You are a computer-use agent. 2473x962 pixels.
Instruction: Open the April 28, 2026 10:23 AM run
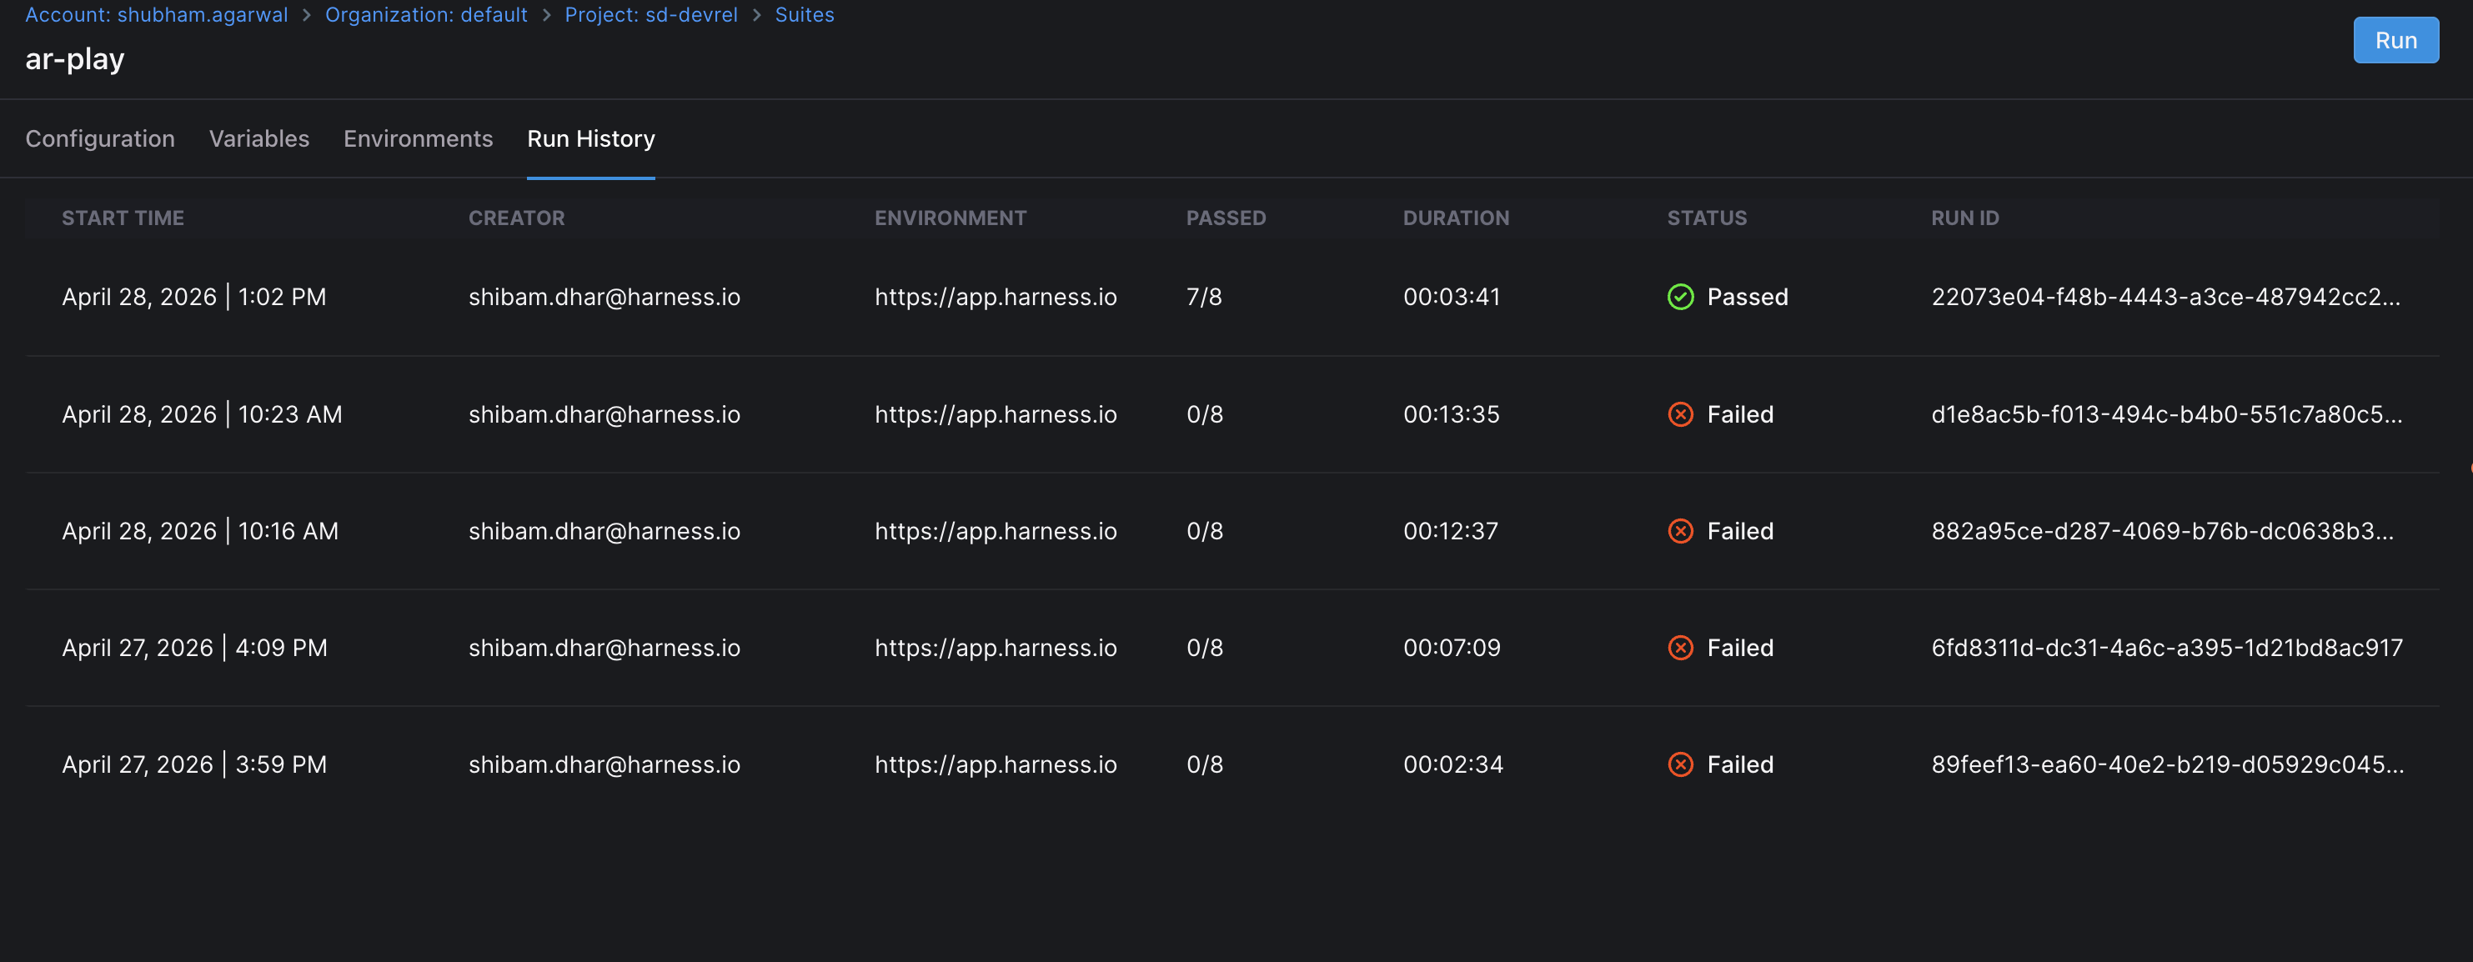click(x=1232, y=415)
